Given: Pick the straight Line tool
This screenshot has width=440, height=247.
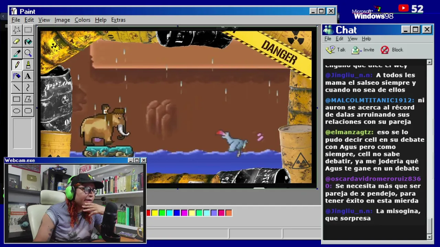Looking at the screenshot, I should point(16,88).
